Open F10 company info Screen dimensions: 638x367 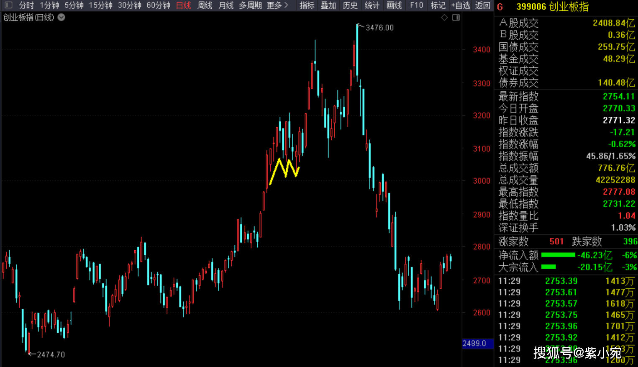click(417, 5)
